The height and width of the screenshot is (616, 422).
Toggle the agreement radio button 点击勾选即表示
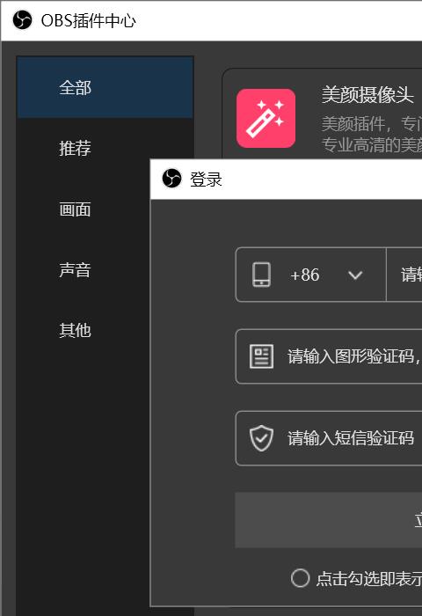click(301, 578)
